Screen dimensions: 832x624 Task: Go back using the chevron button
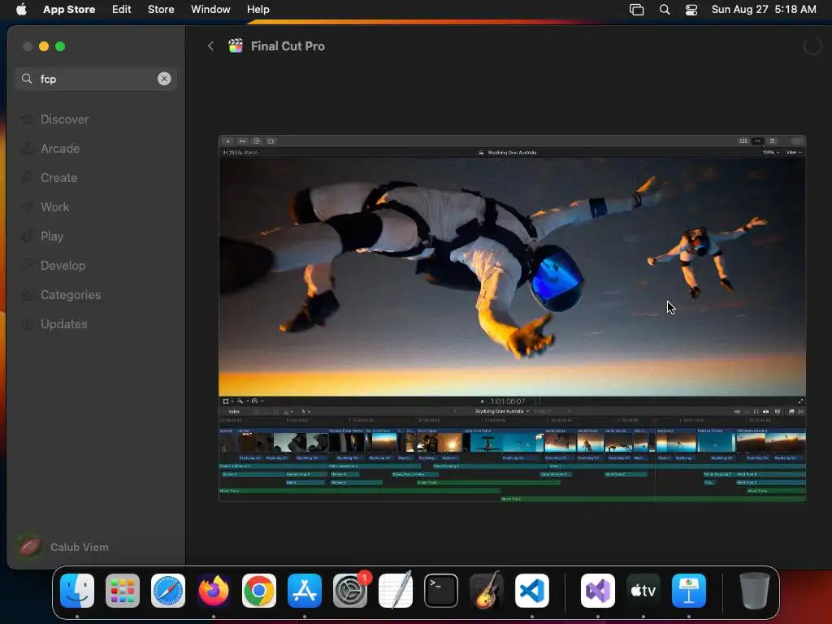(x=210, y=46)
